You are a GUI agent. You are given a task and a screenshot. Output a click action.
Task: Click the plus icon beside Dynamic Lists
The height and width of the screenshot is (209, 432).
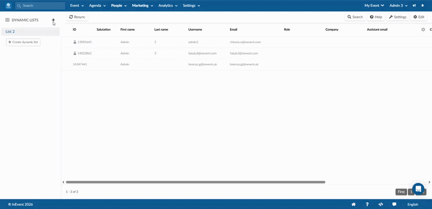tap(53, 20)
